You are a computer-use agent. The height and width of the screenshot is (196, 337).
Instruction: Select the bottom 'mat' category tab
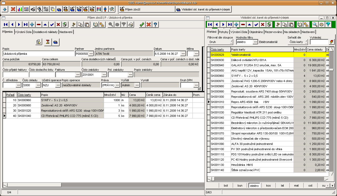click(296, 186)
